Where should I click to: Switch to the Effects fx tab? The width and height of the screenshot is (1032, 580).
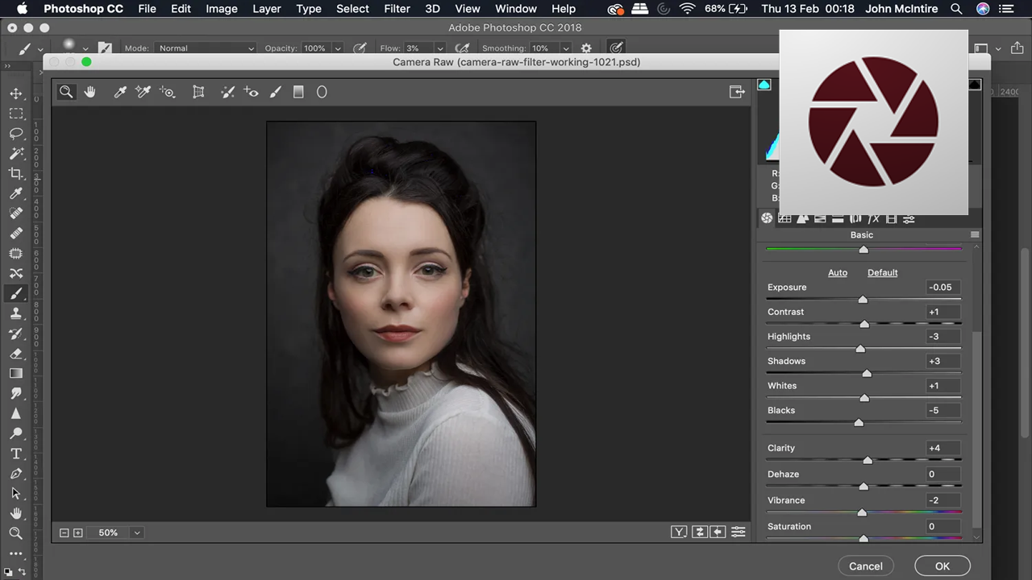click(873, 218)
